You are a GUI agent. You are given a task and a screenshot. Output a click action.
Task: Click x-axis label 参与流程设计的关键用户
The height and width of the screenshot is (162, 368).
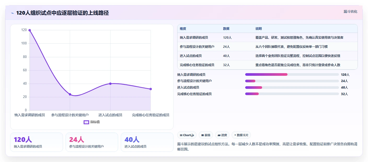coord(70,115)
